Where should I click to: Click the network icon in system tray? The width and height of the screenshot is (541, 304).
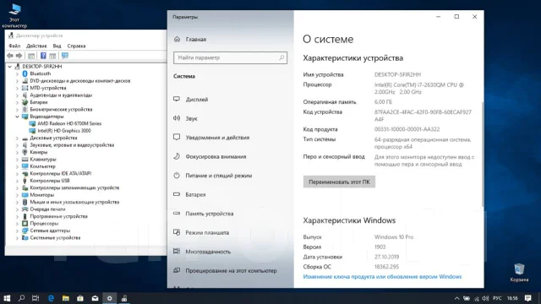pos(477,298)
